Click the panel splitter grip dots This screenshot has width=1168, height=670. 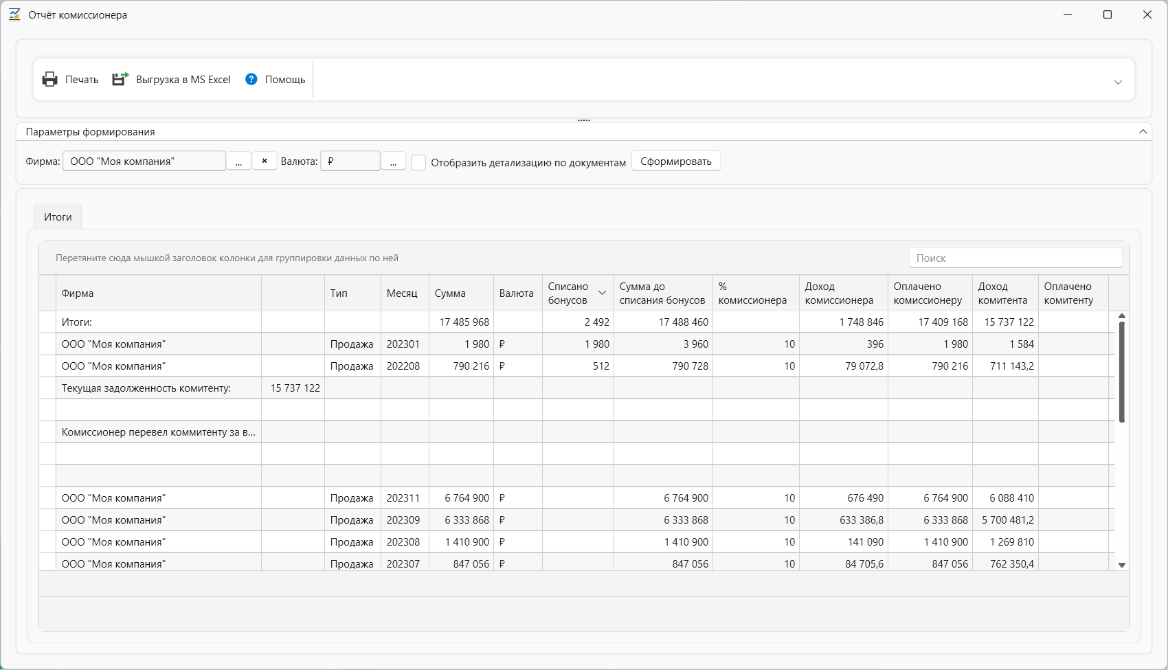pyautogui.click(x=584, y=120)
